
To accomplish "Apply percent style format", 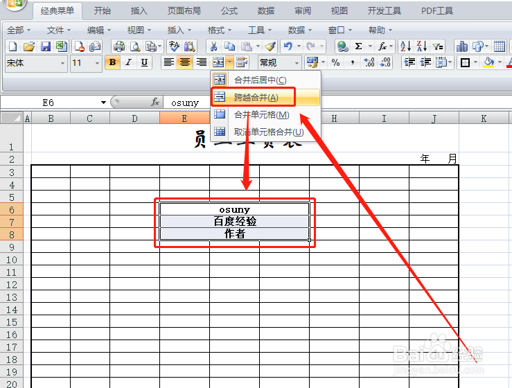I will tap(335, 62).
